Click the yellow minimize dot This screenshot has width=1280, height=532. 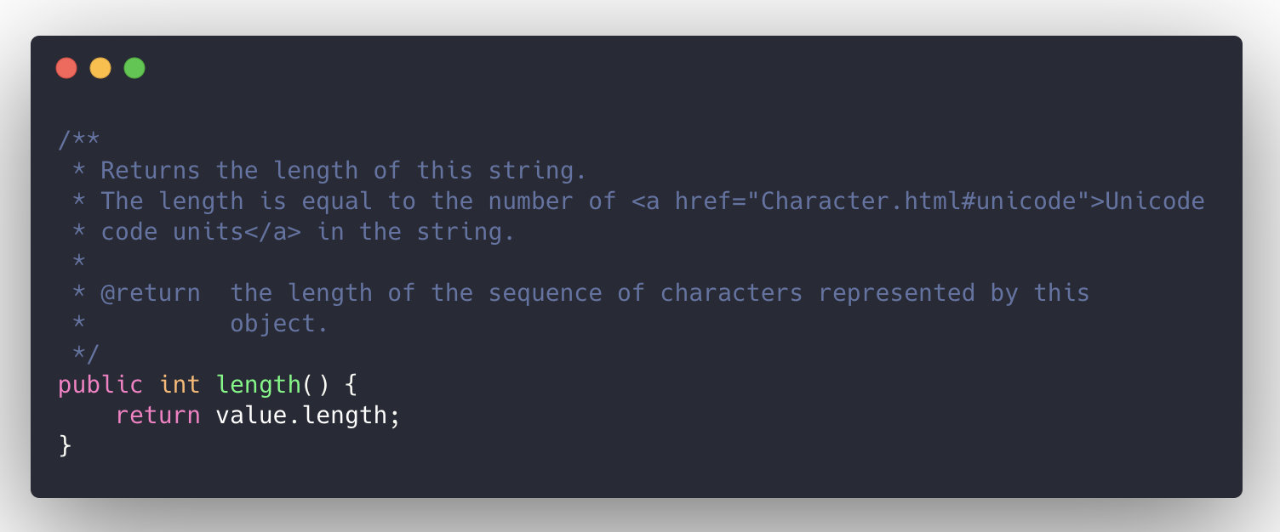100,68
